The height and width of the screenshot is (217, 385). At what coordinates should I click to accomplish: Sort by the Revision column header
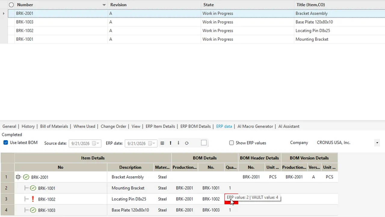coord(154,5)
